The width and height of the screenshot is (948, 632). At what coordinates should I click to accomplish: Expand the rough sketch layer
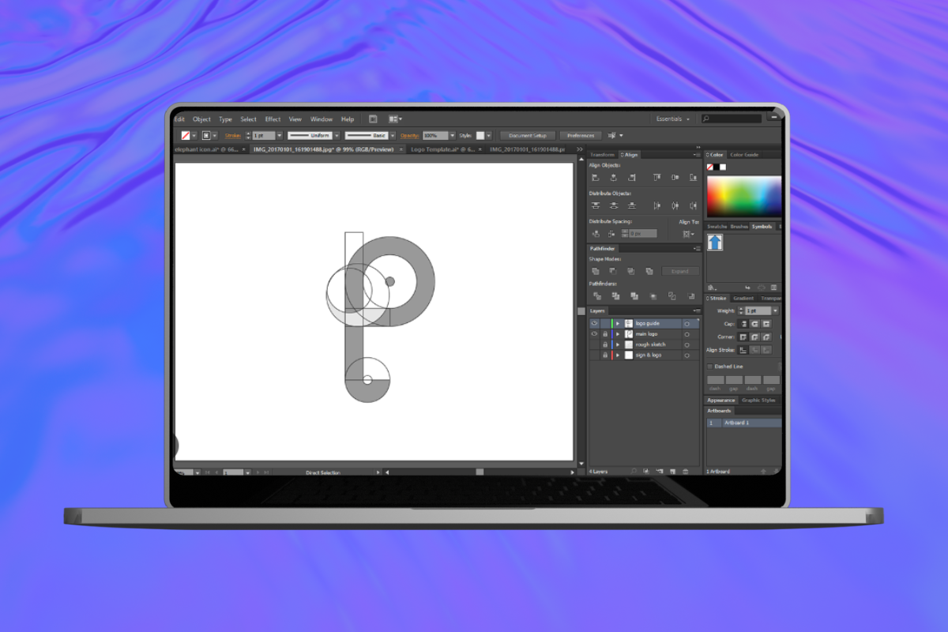(618, 345)
